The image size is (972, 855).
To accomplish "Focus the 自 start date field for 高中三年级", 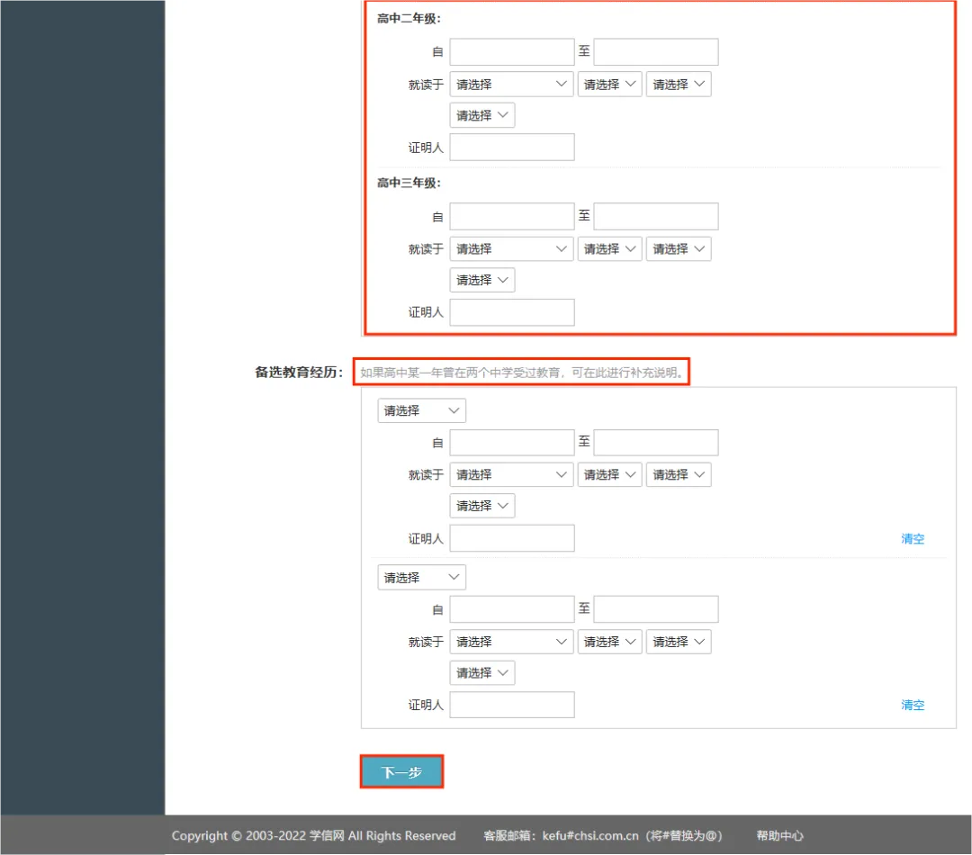I will pyautogui.click(x=511, y=217).
